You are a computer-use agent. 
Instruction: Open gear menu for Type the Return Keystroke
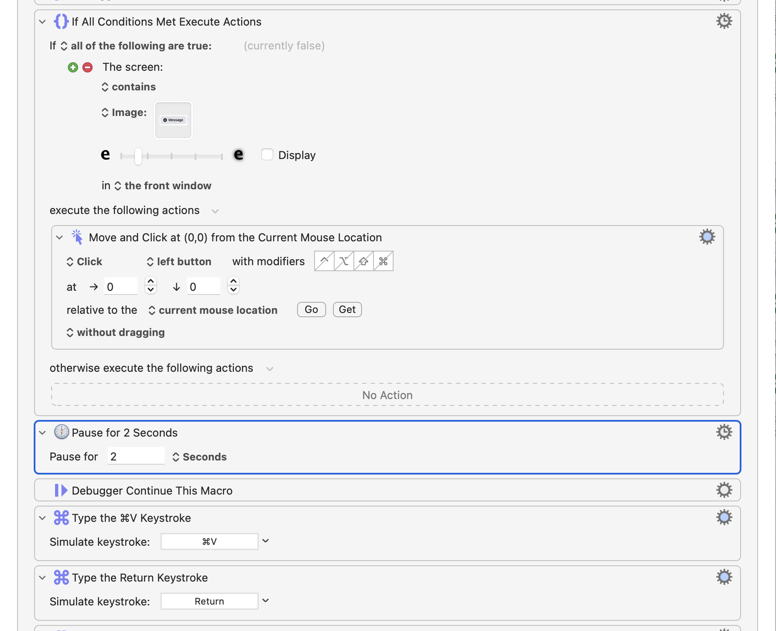pos(724,577)
